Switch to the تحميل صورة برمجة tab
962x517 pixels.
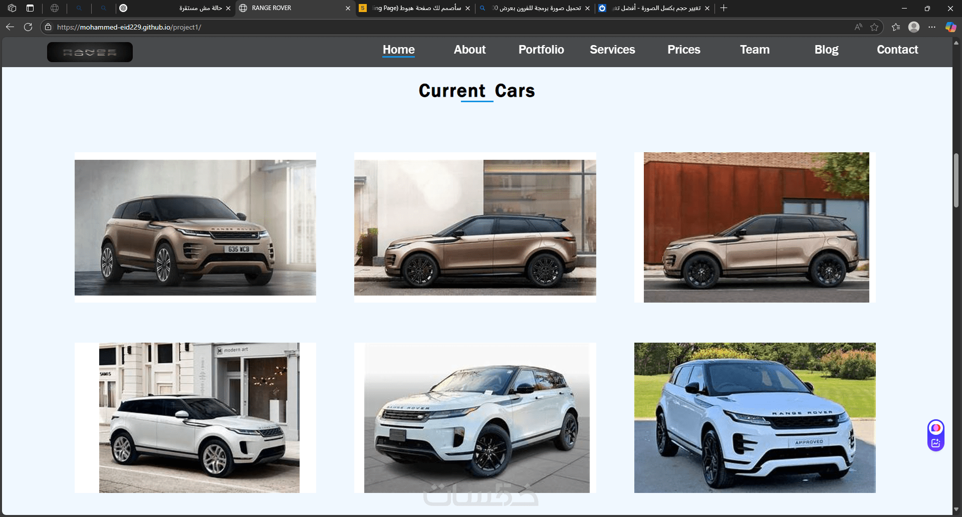tap(535, 8)
